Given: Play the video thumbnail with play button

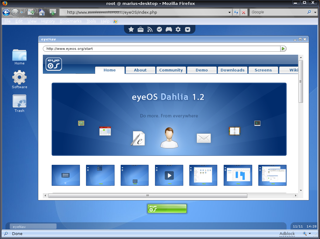Looking at the screenshot, I should (169, 175).
